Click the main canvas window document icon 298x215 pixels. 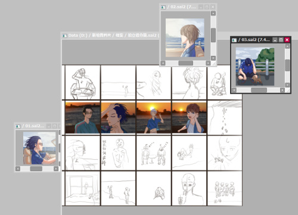[x=64, y=36]
